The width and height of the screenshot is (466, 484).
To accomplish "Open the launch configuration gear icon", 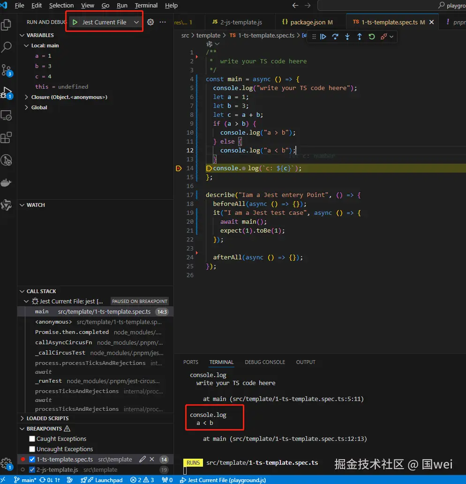I will click(150, 22).
